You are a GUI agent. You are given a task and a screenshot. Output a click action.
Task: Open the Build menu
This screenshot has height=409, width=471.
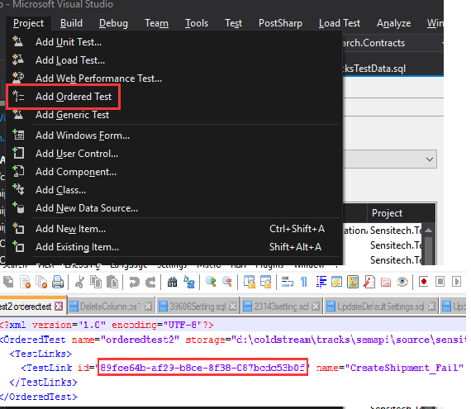click(71, 23)
